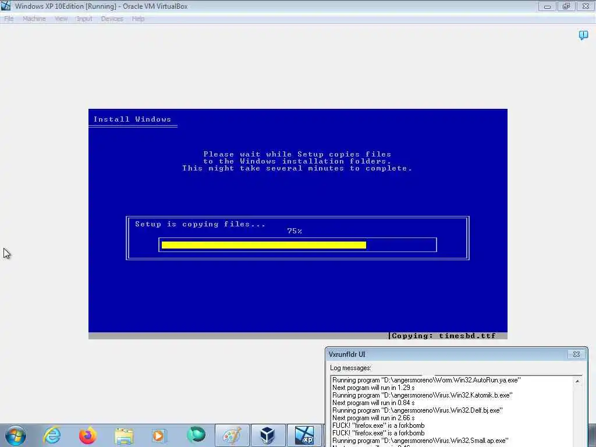Click the VirtualBox window title text
The width and height of the screenshot is (596, 447).
(x=101, y=6)
